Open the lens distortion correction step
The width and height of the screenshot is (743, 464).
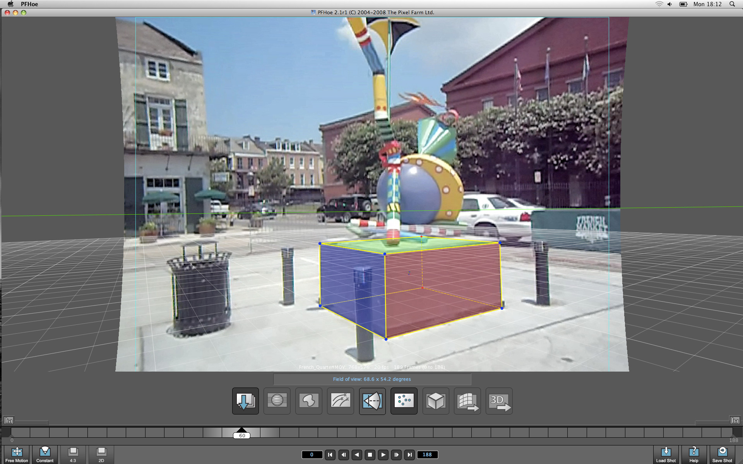(277, 401)
